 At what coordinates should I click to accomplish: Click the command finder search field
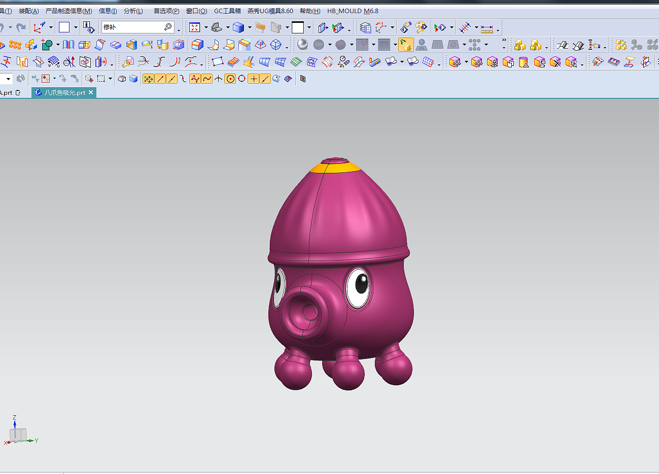tap(133, 27)
